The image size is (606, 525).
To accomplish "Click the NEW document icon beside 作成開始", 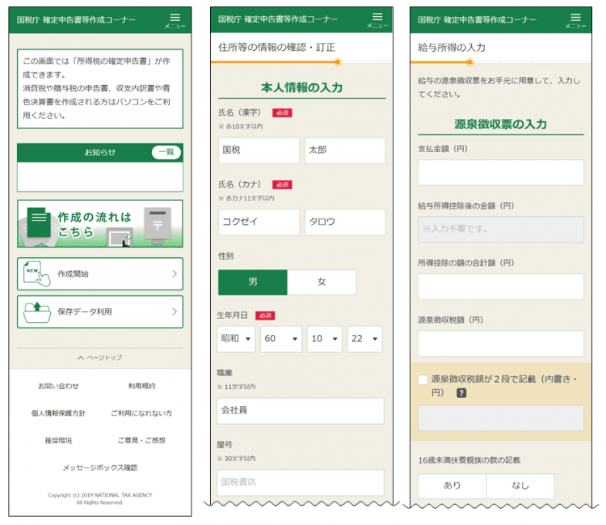I will click(33, 273).
